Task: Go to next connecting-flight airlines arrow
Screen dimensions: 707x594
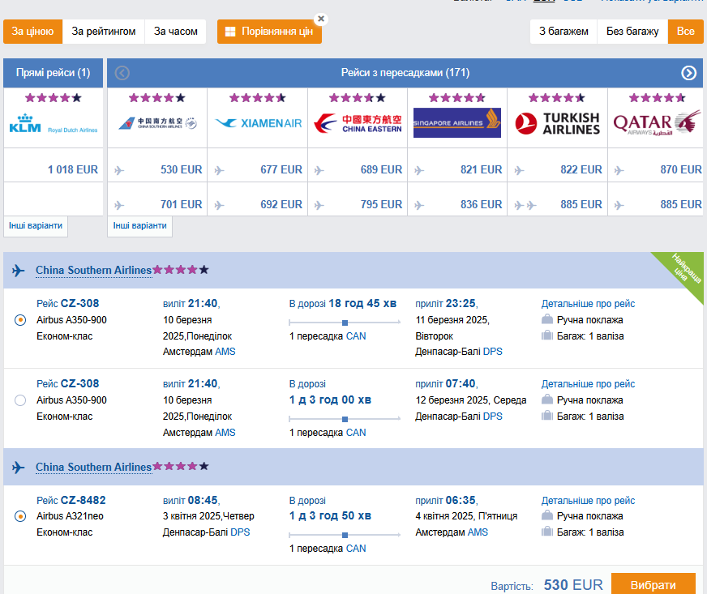Action: [688, 73]
